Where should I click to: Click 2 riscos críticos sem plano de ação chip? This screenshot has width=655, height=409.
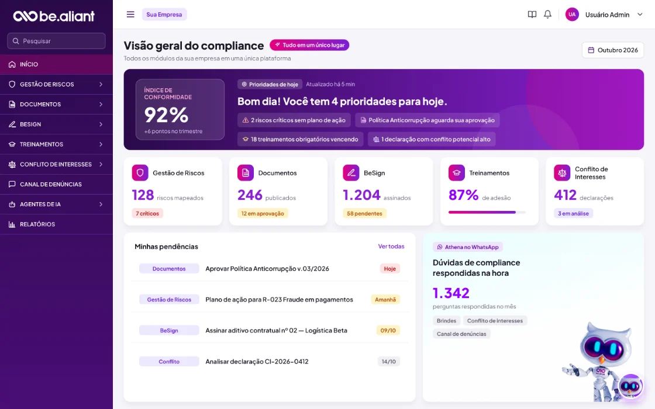pos(294,120)
